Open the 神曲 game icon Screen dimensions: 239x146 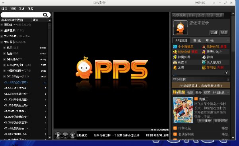click(x=204, y=57)
